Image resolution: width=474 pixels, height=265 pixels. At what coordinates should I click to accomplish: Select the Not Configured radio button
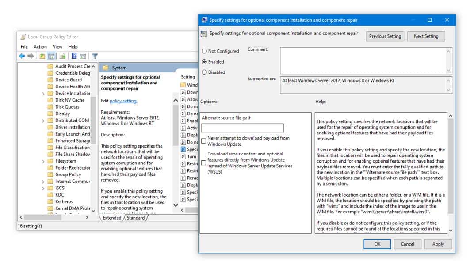click(x=204, y=51)
